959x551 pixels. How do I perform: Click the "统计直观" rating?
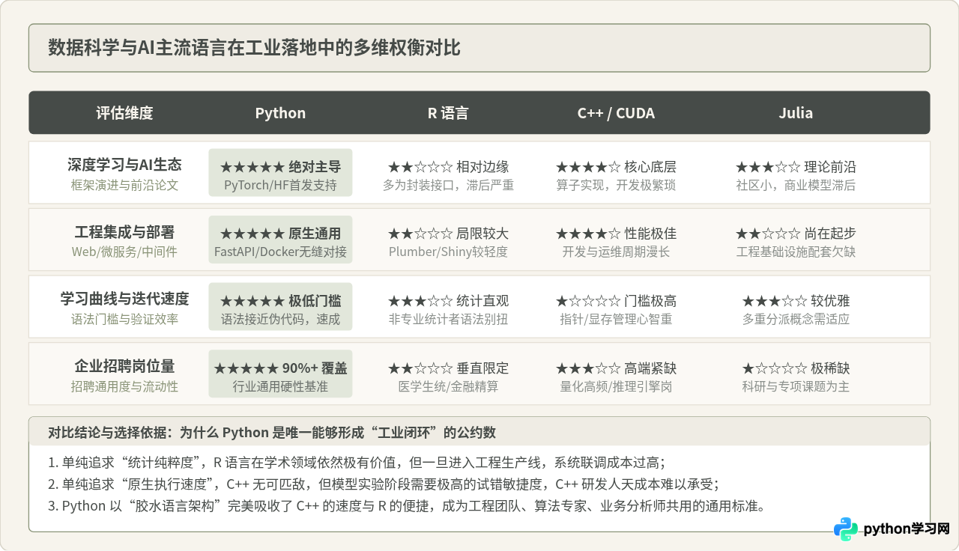(448, 301)
